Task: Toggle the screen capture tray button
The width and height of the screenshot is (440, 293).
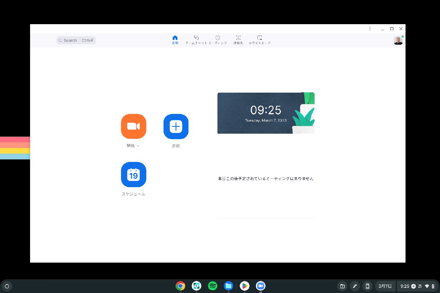Action: point(342,286)
